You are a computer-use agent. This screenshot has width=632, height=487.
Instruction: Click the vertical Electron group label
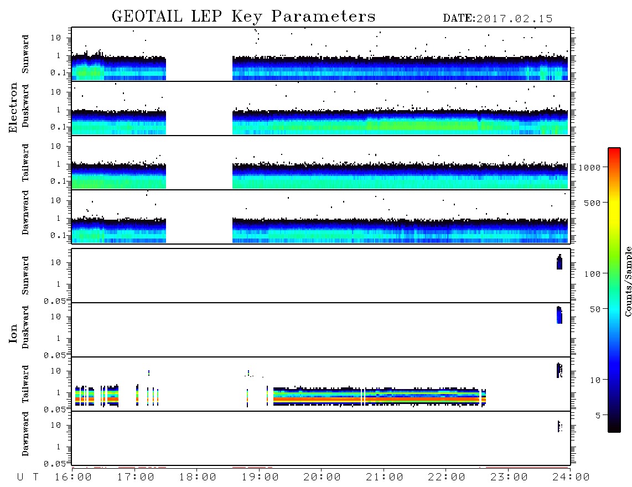pos(13,108)
